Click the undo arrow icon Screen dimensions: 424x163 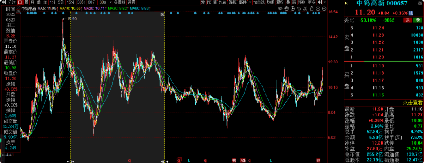[x=299, y=9]
